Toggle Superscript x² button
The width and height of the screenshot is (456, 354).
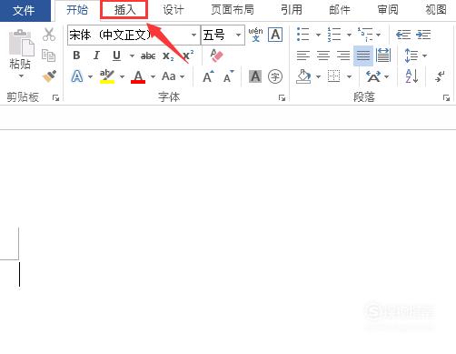pos(188,56)
